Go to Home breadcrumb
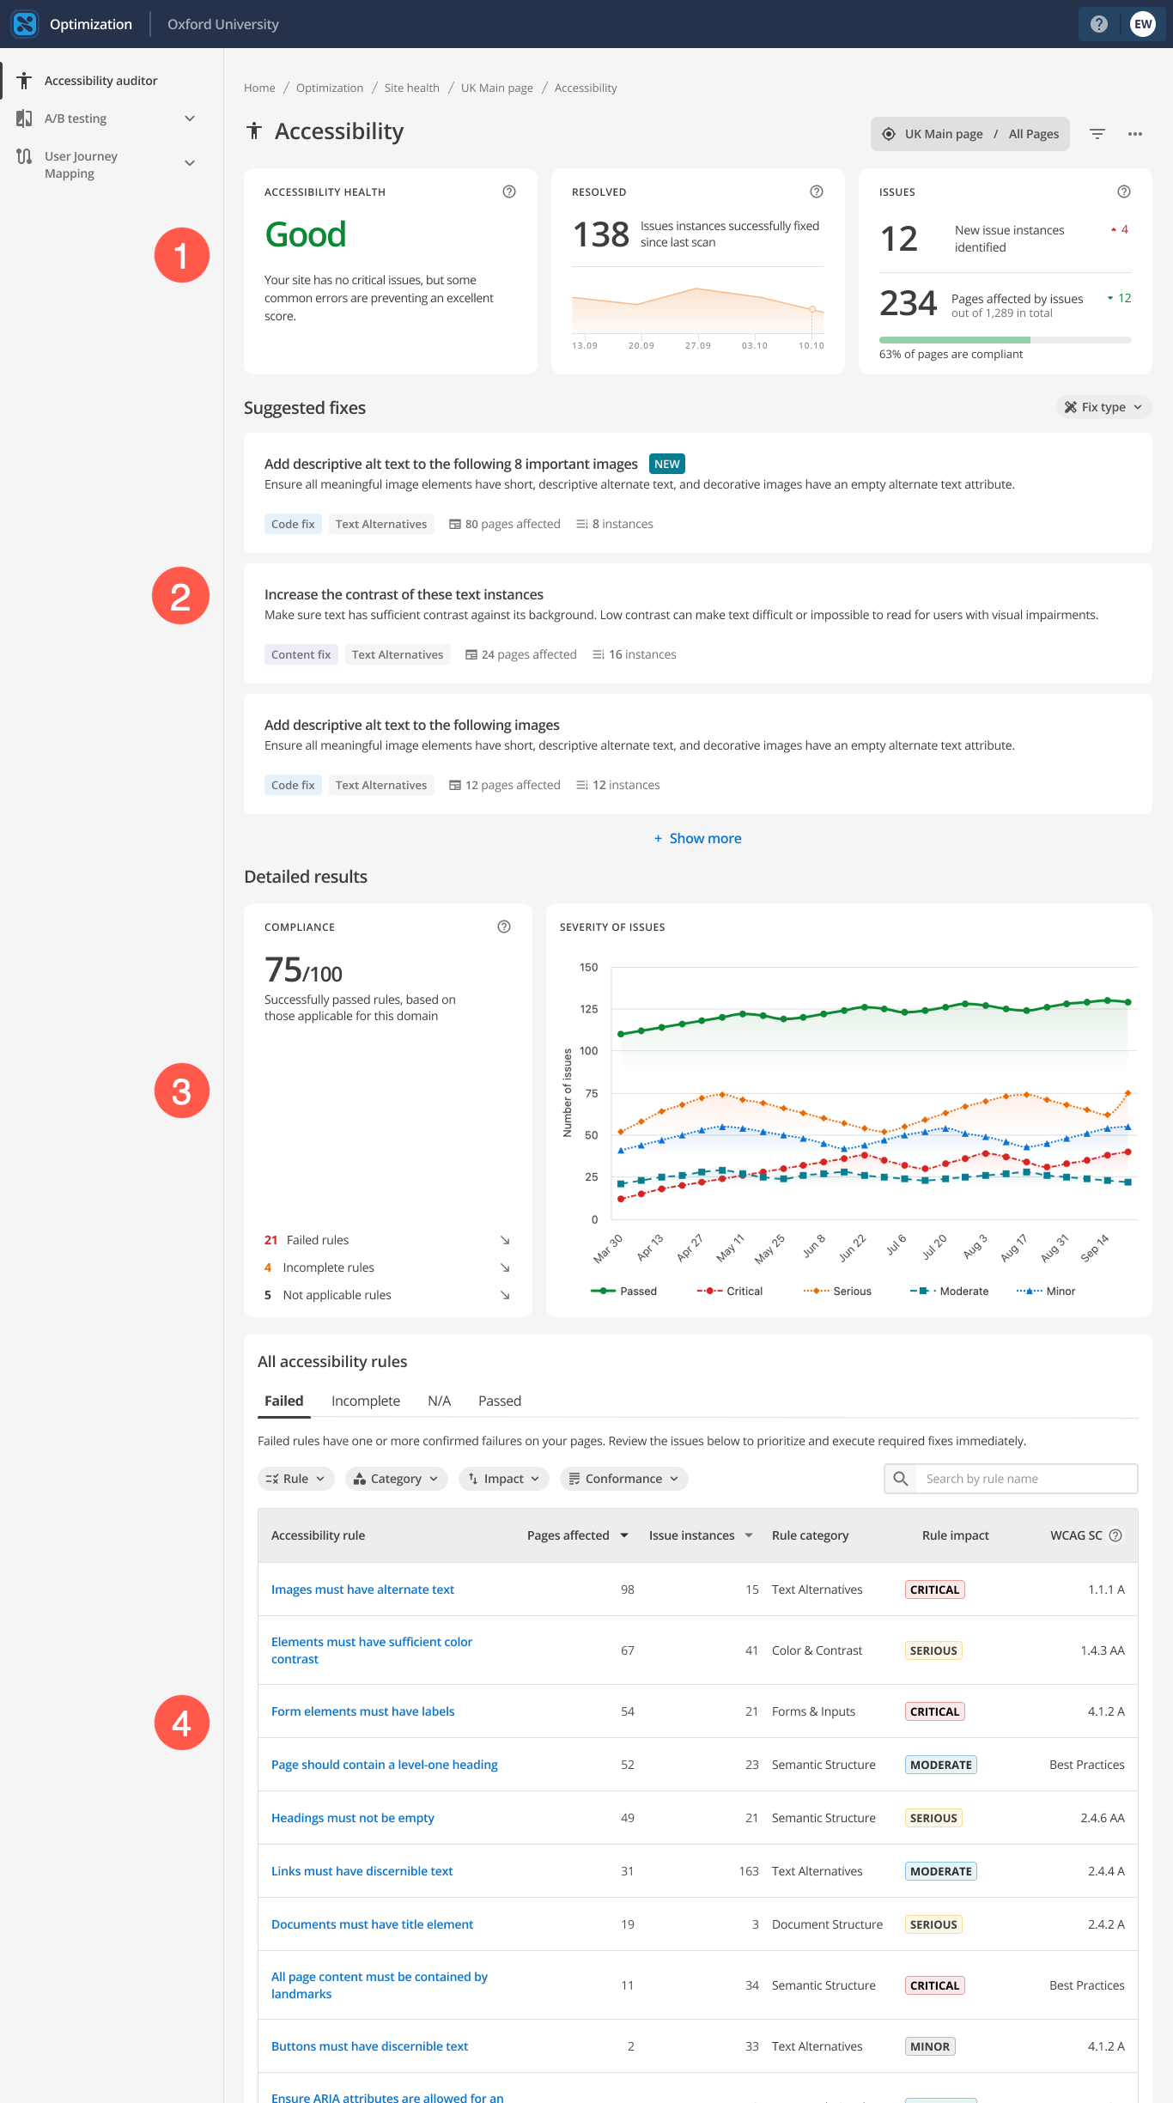Viewport: 1173px width, 2103px height. click(x=259, y=88)
